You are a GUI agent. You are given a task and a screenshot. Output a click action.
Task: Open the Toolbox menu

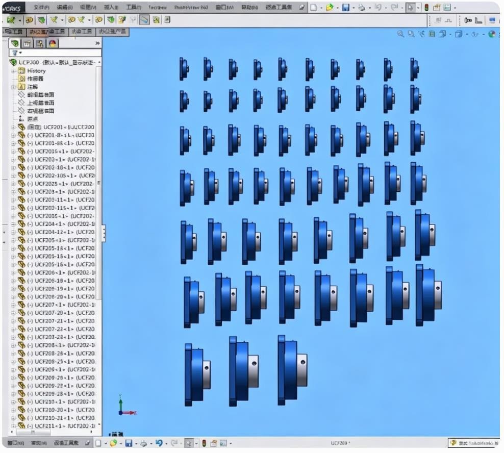(x=158, y=7)
